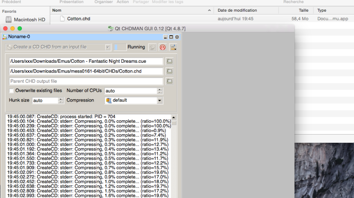Click the Recherche search field in Finder
The image size is (354, 198).
[294, 2]
